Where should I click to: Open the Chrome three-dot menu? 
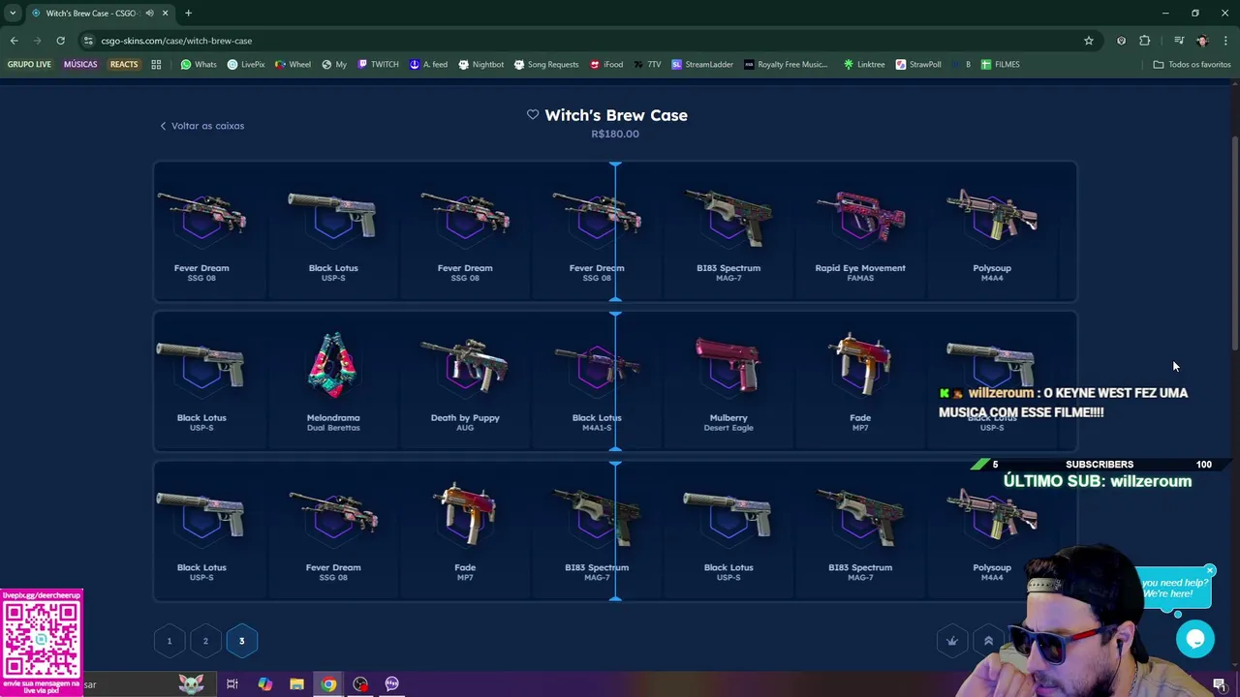(1225, 41)
